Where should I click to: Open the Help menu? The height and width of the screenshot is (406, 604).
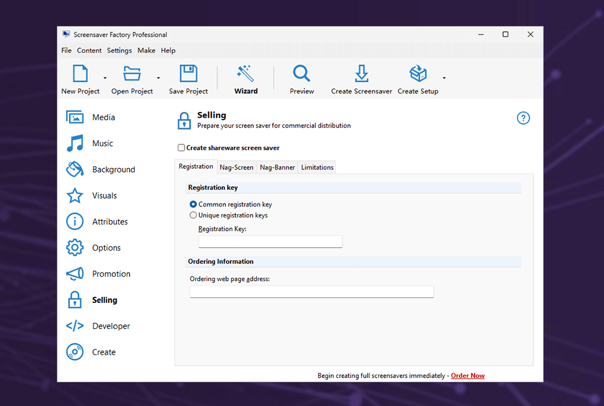pos(168,50)
